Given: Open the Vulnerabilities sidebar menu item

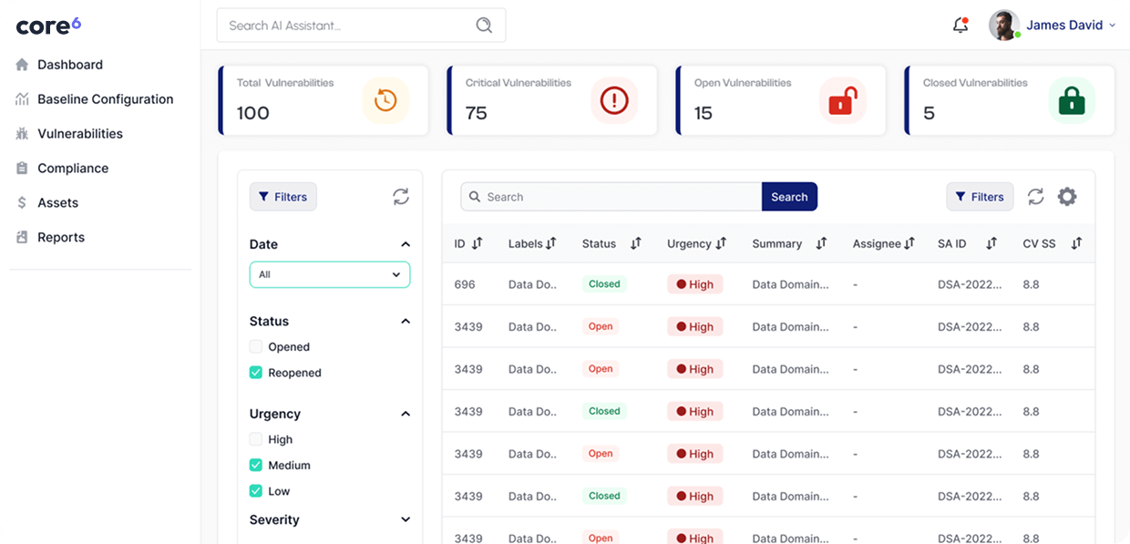Looking at the screenshot, I should pos(80,134).
